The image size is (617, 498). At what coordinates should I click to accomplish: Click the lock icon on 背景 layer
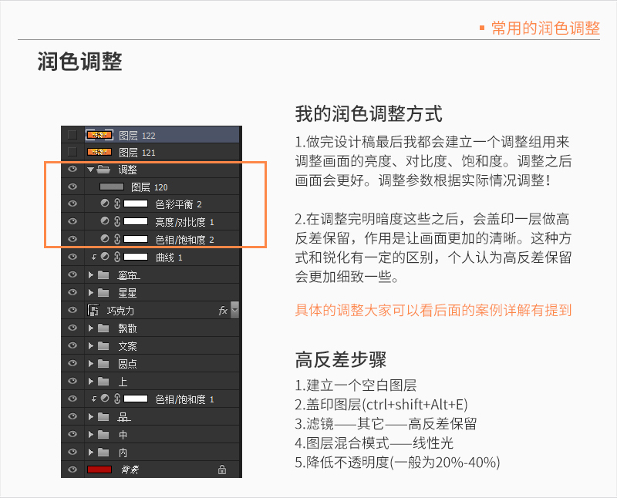click(x=222, y=469)
